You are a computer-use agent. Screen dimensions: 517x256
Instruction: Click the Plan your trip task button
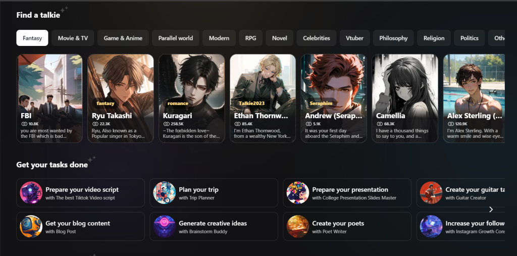(x=214, y=193)
